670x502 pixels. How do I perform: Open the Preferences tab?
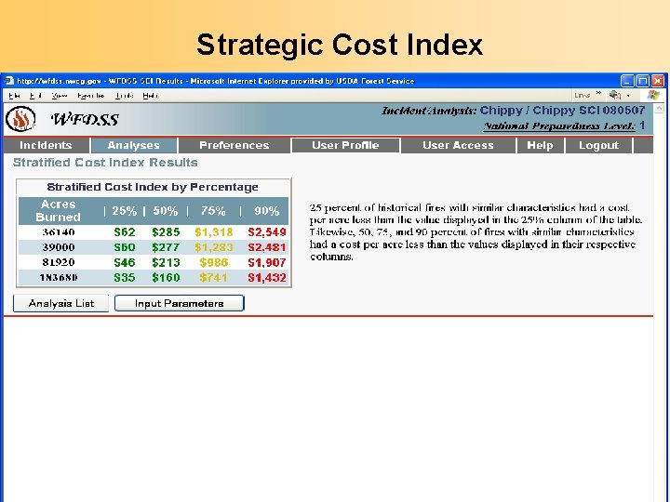pyautogui.click(x=234, y=145)
